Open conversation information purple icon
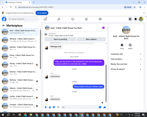The image size is (147, 117). pos(103,28)
